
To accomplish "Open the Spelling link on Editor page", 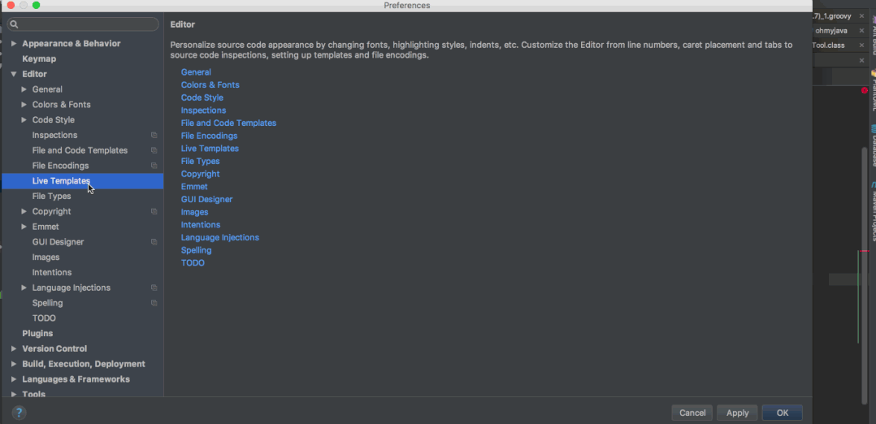I will coord(196,250).
